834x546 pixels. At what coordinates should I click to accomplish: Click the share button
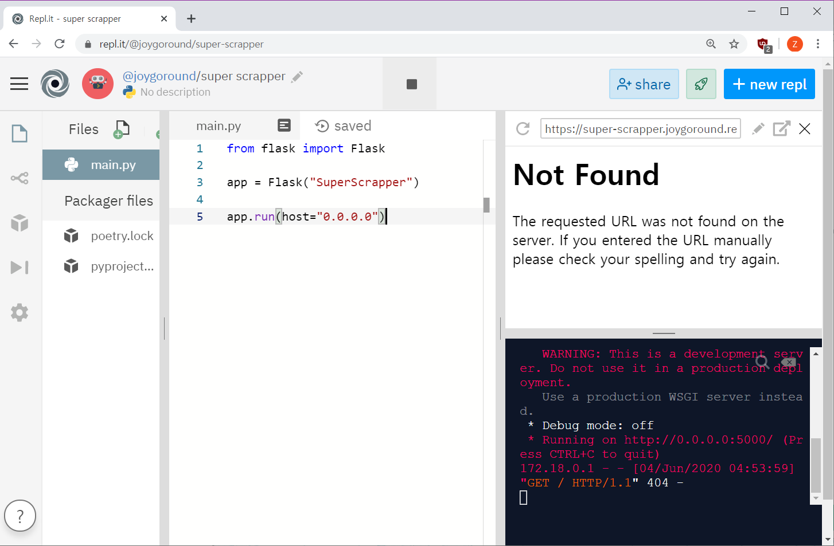tap(644, 84)
